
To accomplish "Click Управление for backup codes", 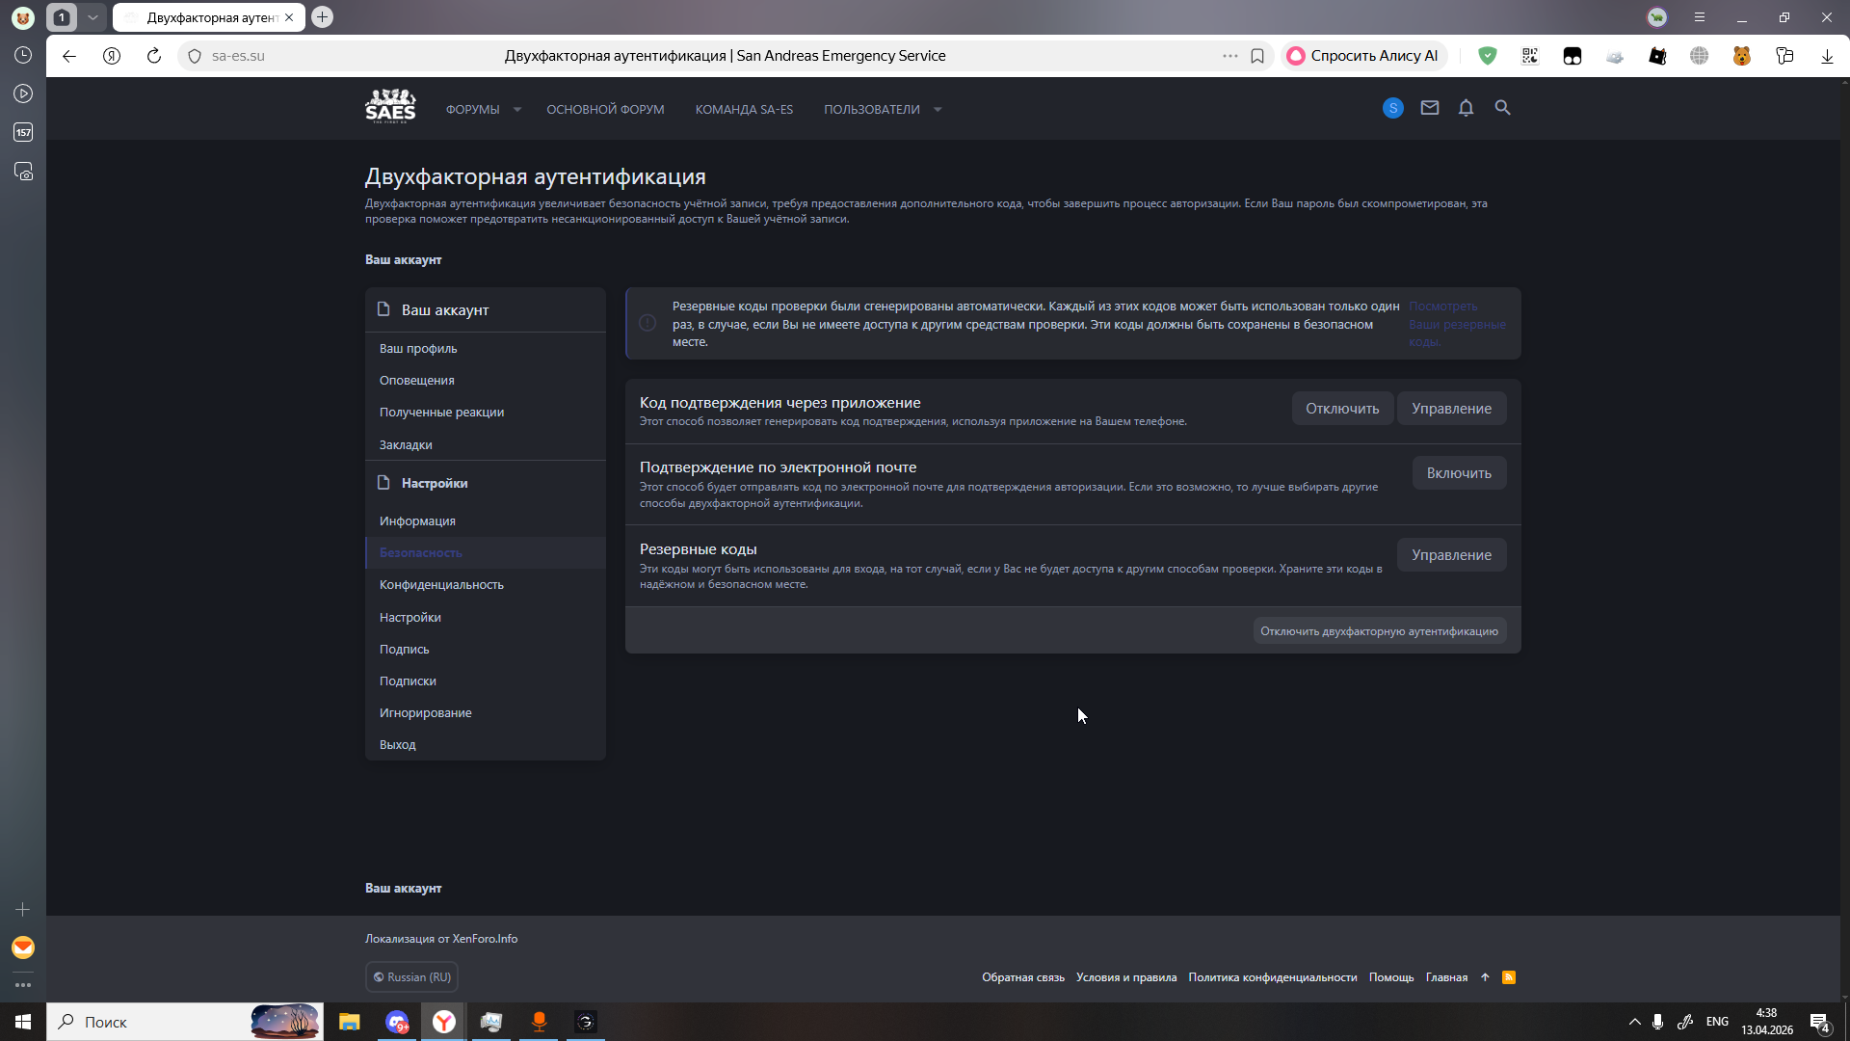I will coord(1451,555).
